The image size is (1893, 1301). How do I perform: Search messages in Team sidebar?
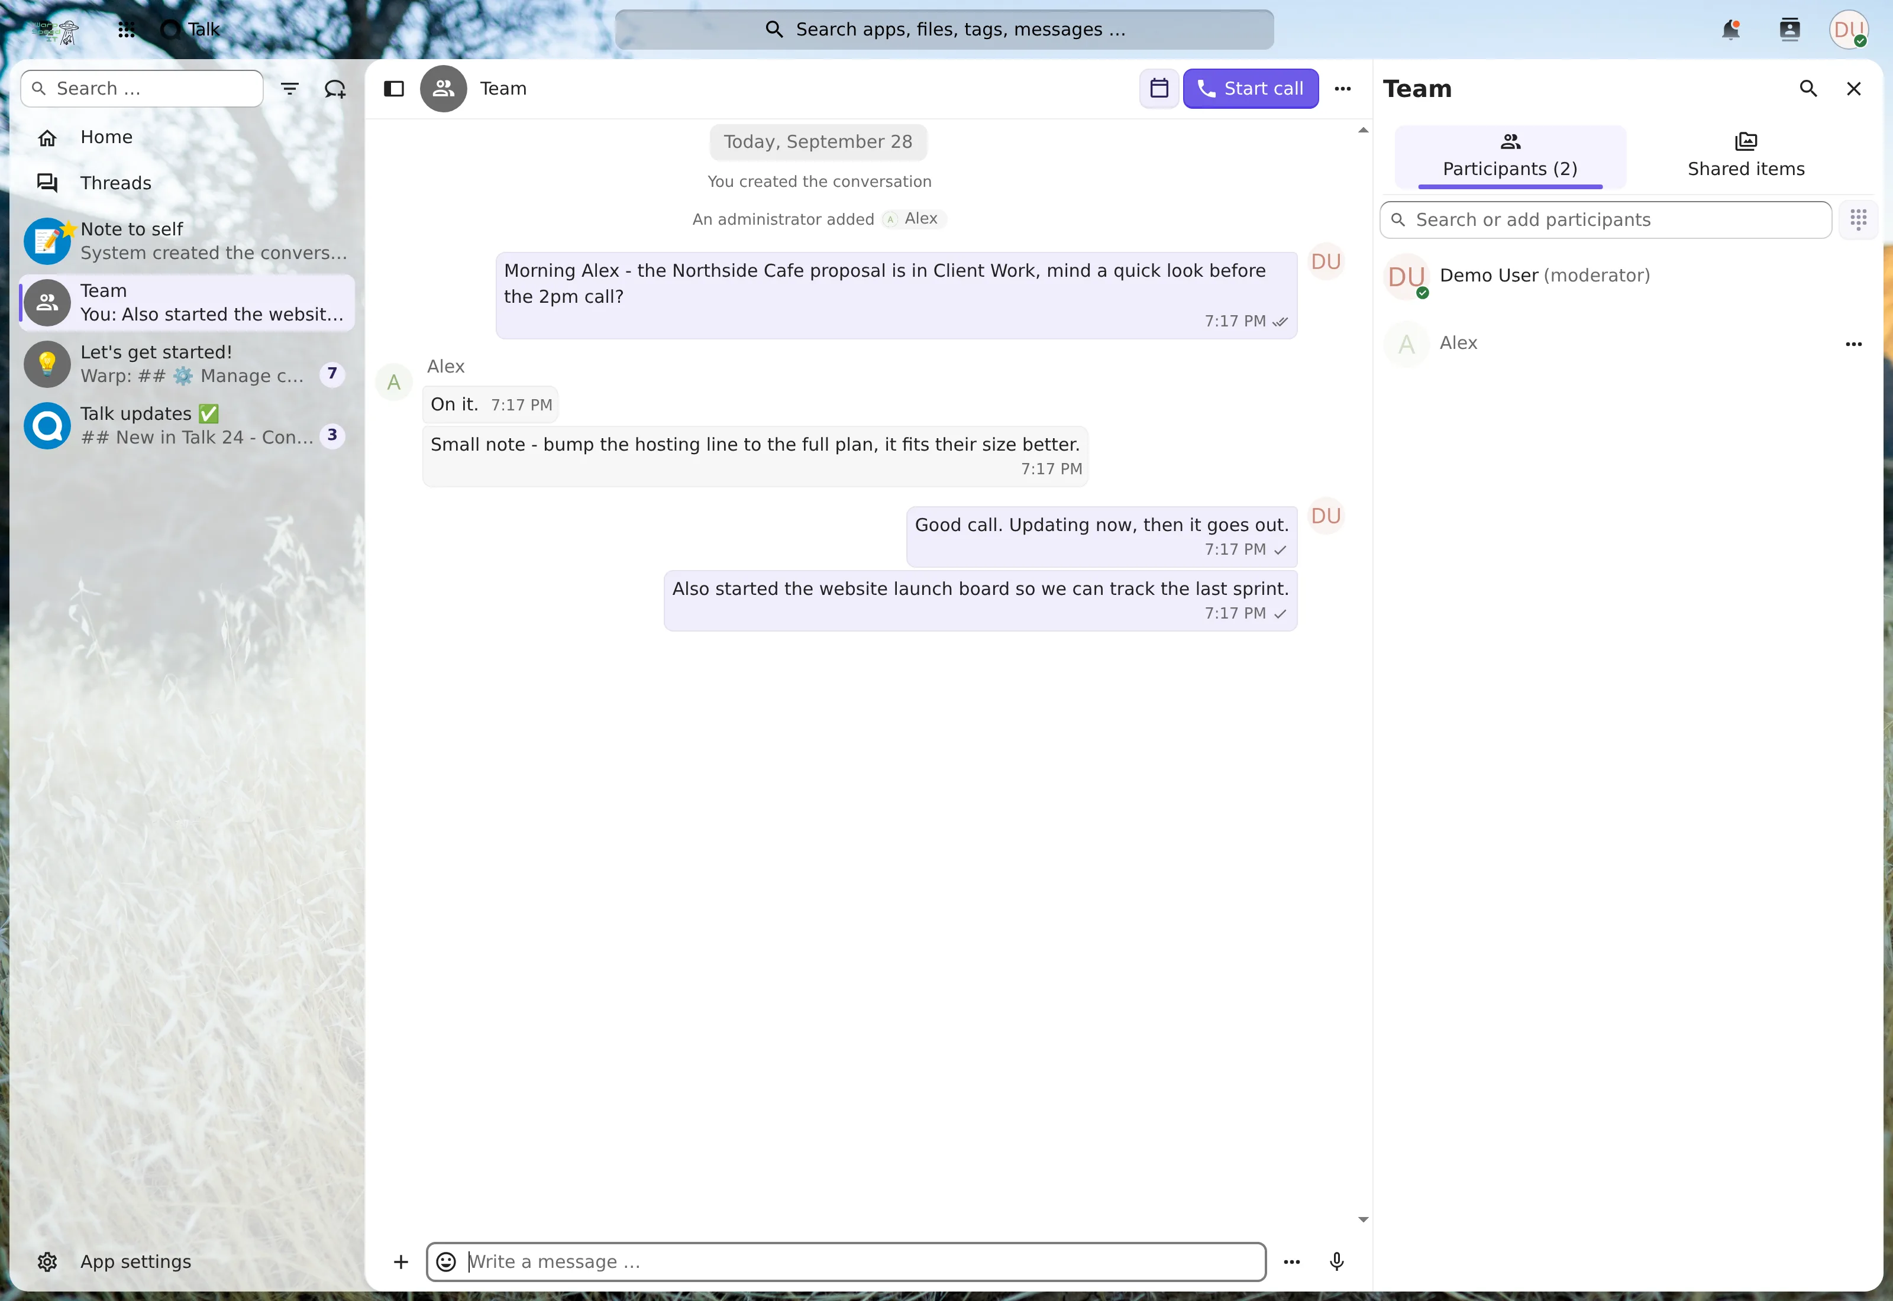click(1808, 89)
